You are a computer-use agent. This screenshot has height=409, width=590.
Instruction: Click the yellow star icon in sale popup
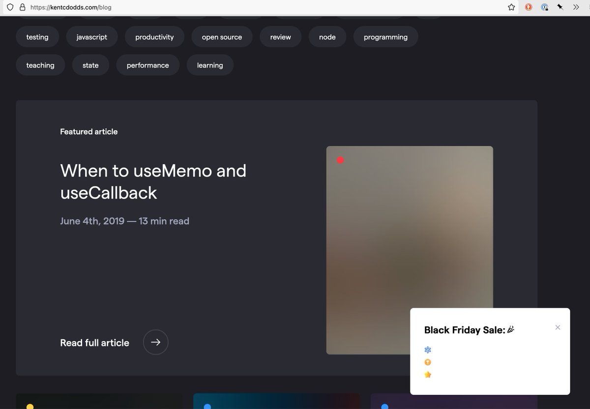(428, 375)
